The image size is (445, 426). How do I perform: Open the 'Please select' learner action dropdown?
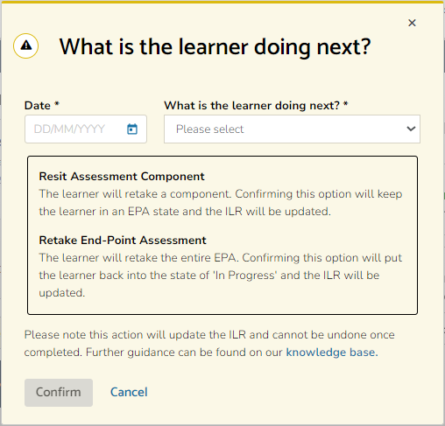tap(292, 129)
